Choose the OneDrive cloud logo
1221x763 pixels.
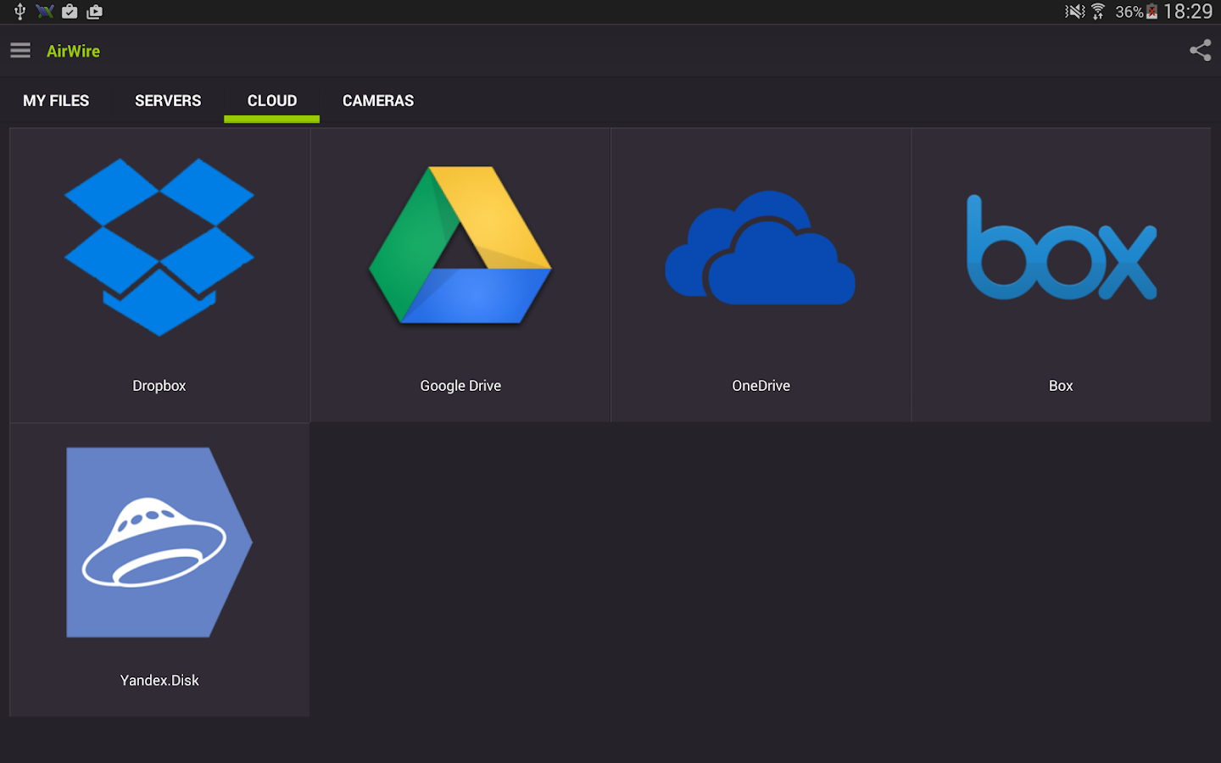pyautogui.click(x=761, y=248)
